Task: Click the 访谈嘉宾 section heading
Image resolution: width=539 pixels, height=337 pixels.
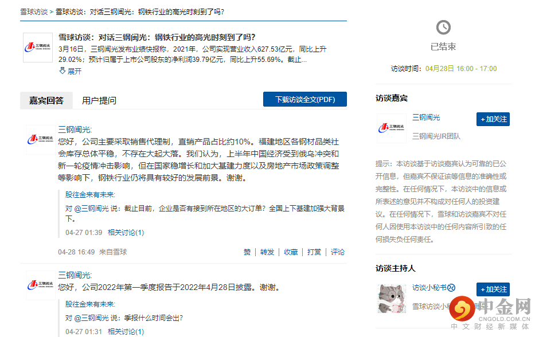Action: coord(392,98)
